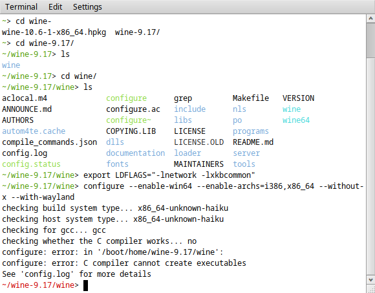Click 'checking whether the C compiler works' line

tap(100, 241)
